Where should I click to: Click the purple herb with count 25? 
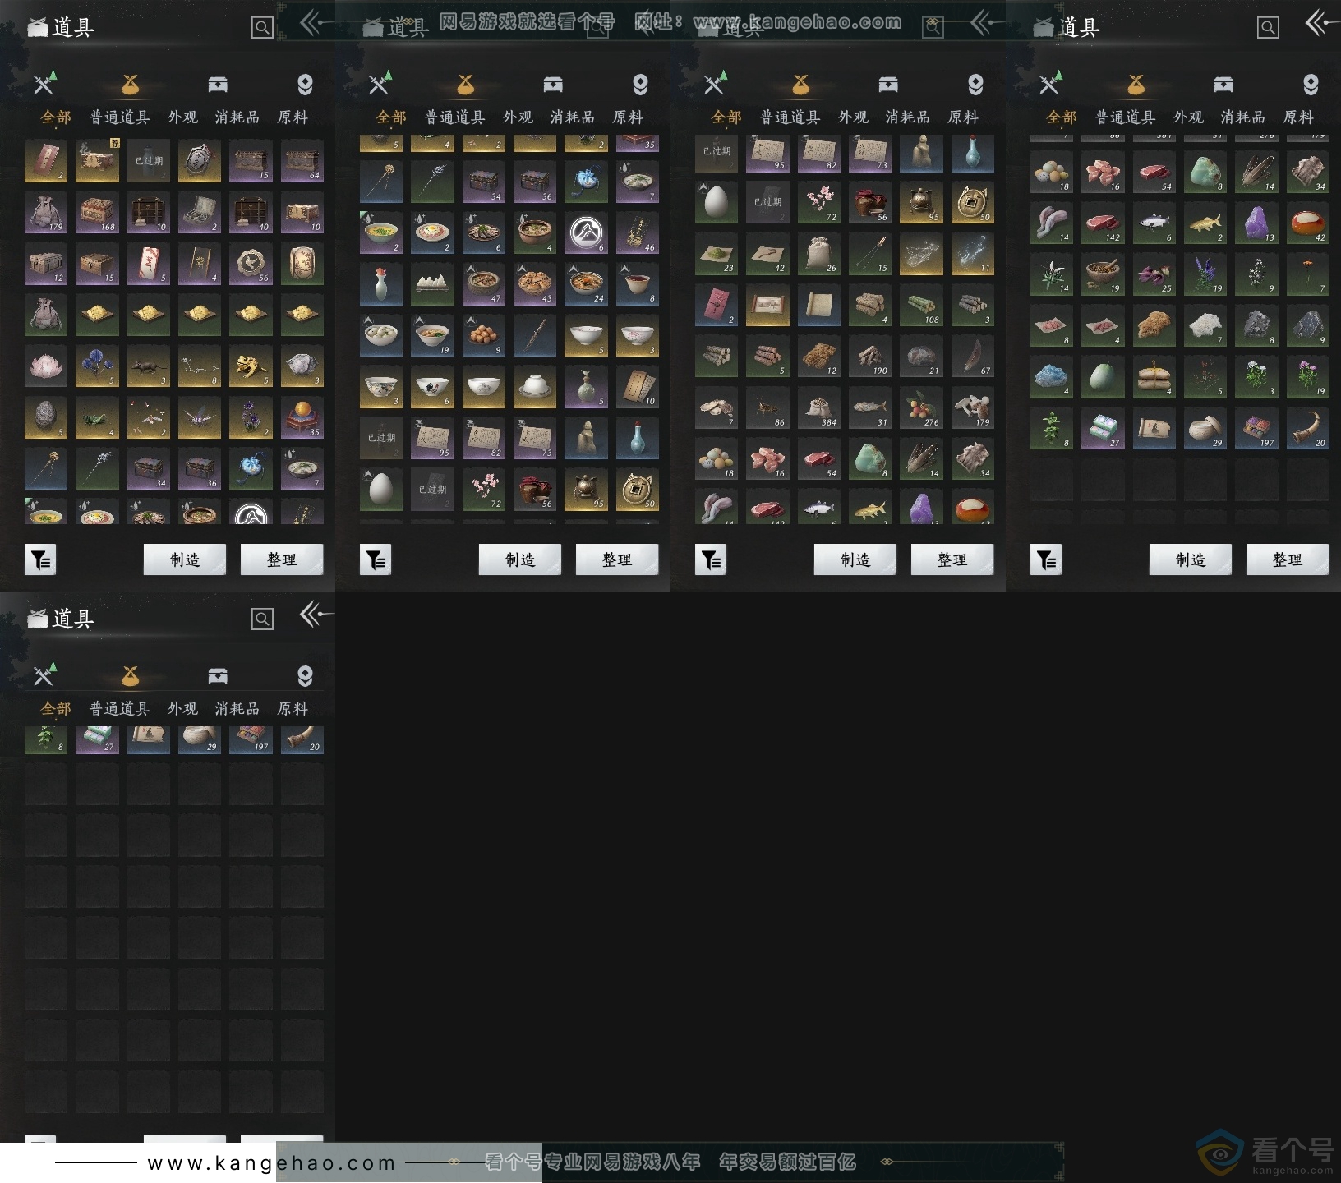pyautogui.click(x=1154, y=274)
